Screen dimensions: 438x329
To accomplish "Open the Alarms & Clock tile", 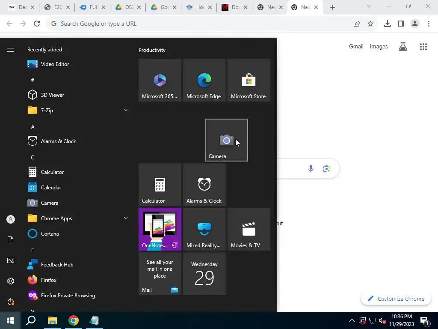I will pyautogui.click(x=204, y=185).
